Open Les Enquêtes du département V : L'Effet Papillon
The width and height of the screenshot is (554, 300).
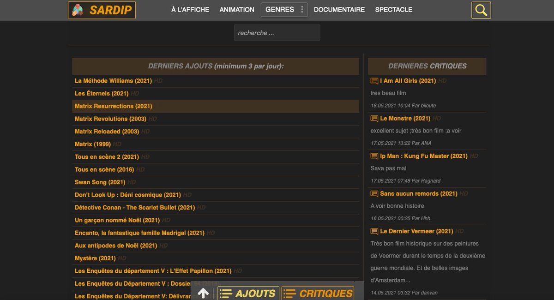click(x=153, y=271)
